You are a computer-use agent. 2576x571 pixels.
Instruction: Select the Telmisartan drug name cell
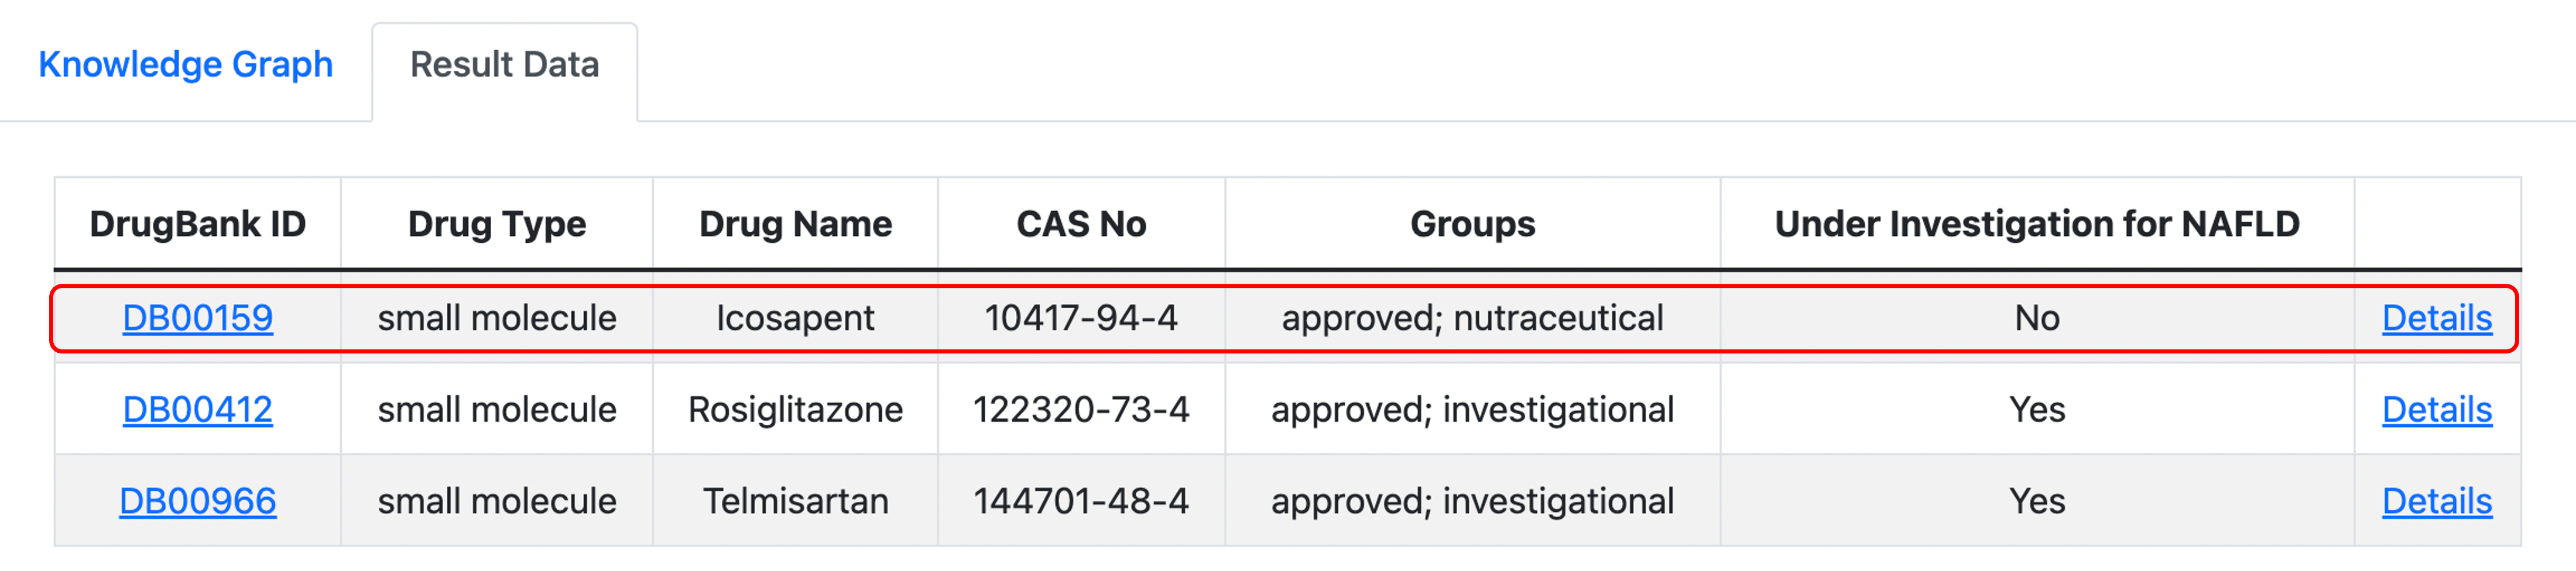[x=795, y=501]
